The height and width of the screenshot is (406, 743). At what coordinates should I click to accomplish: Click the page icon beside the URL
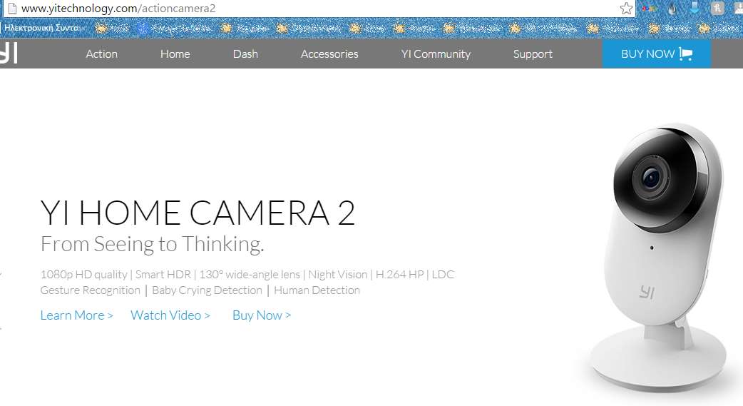[x=11, y=9]
